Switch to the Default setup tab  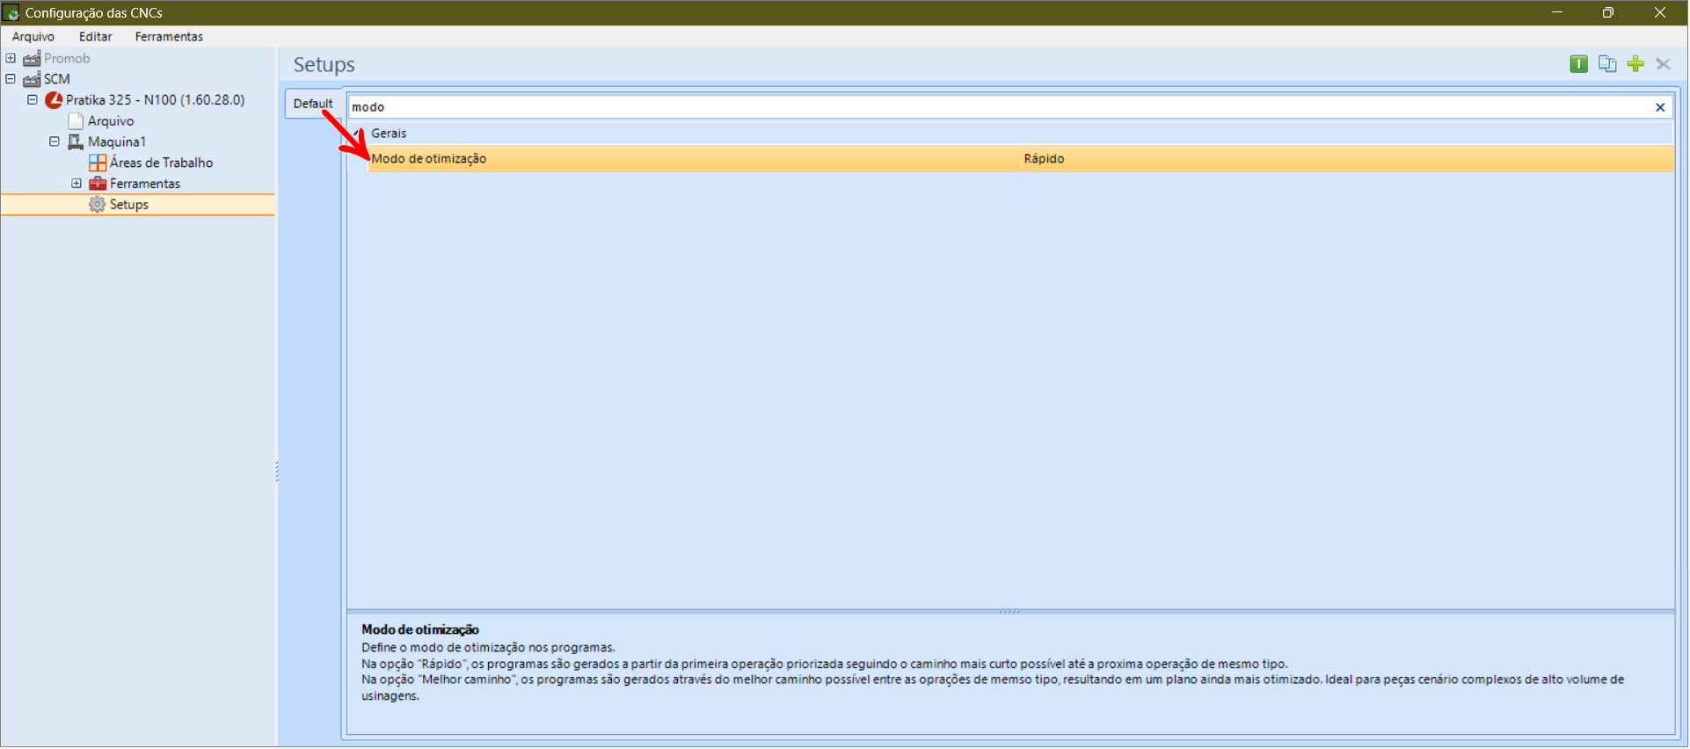(313, 104)
